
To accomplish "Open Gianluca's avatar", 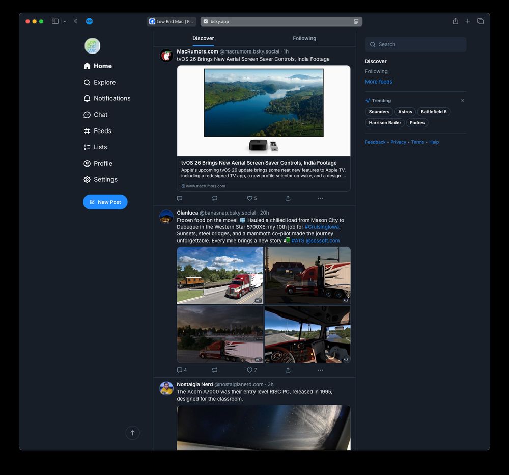I will (166, 217).
